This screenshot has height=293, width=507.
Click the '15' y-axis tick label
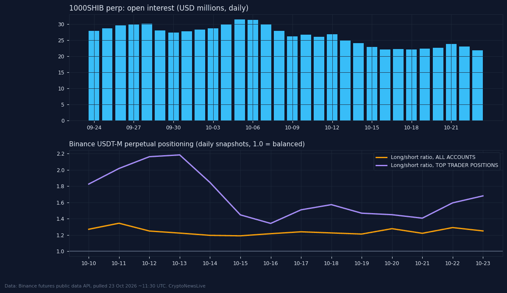click(61, 73)
